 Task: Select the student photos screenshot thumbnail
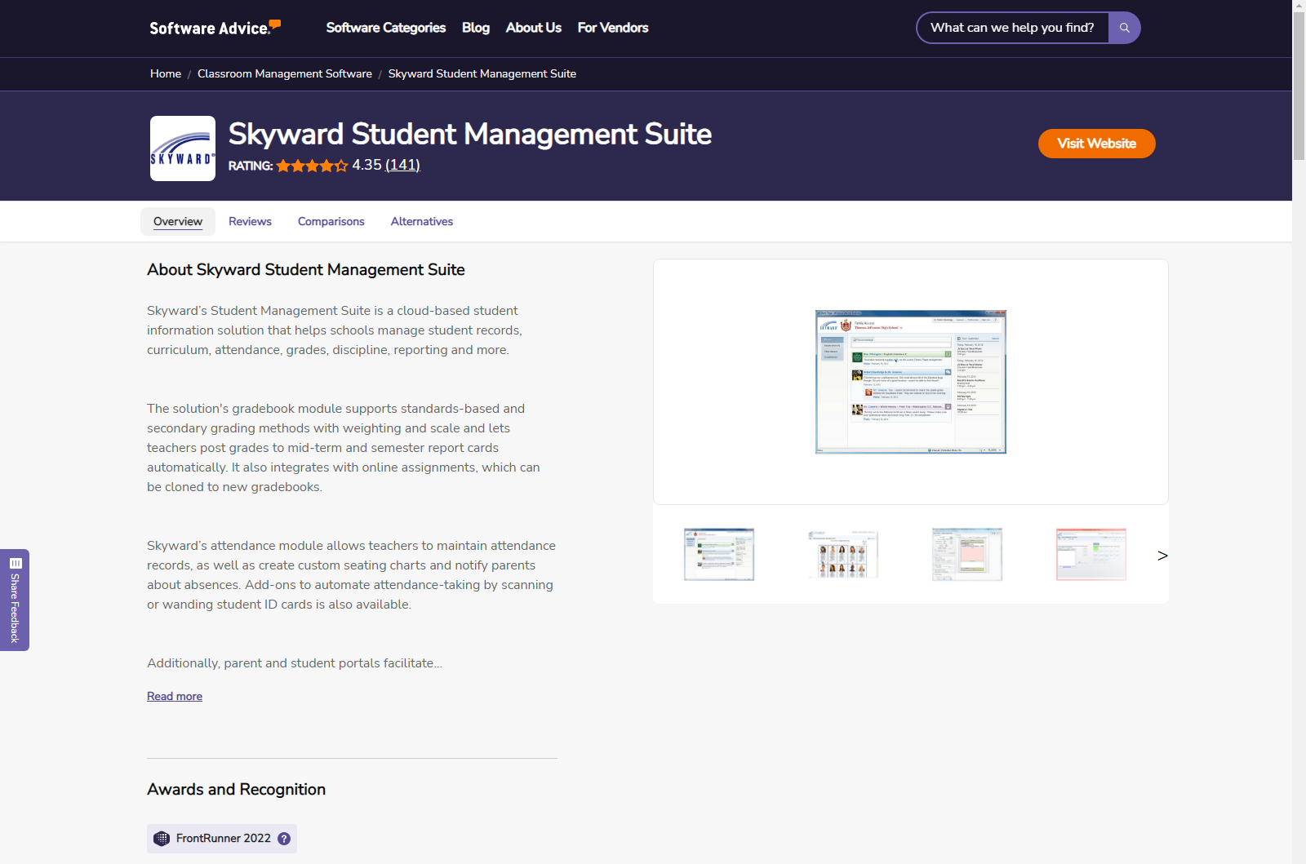(x=843, y=555)
